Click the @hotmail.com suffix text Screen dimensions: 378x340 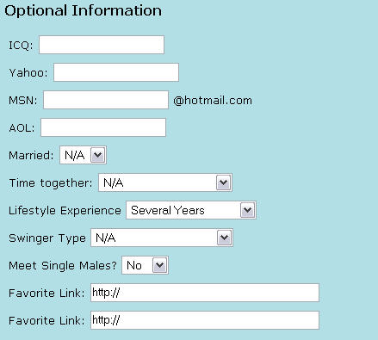tap(213, 101)
